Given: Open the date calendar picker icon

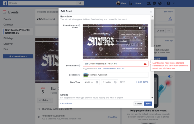Looking at the screenshot, I should click(x=97, y=82).
